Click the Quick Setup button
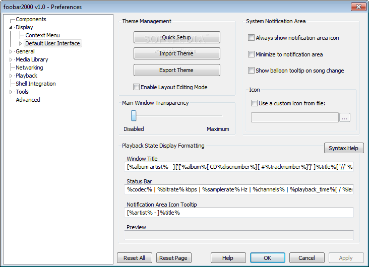Image resolution: width=369 pixels, height=267 pixels. tap(177, 37)
